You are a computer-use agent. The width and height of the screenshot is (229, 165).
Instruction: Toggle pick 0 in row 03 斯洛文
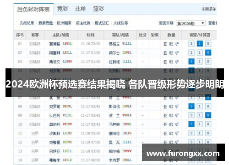pyautogui.click(x=208, y=62)
